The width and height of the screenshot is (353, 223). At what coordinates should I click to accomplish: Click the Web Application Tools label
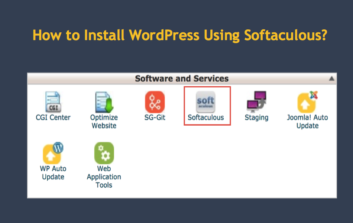[x=104, y=177]
